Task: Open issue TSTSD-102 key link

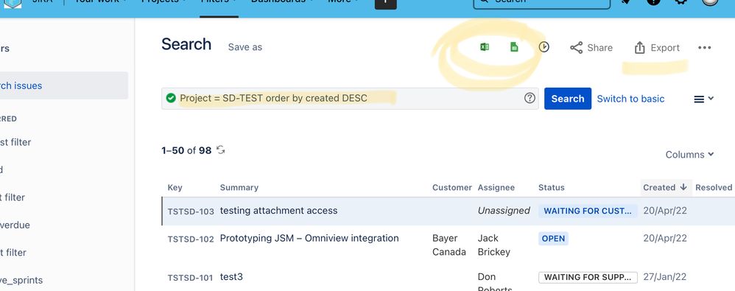Action: click(191, 239)
